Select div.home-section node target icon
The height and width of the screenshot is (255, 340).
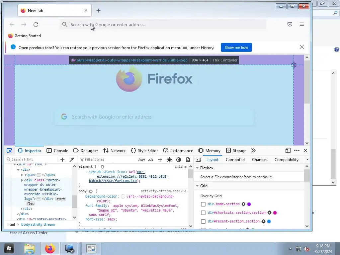[243, 204]
